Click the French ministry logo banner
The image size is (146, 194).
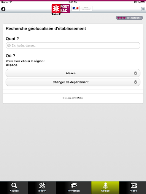coord(82,8)
